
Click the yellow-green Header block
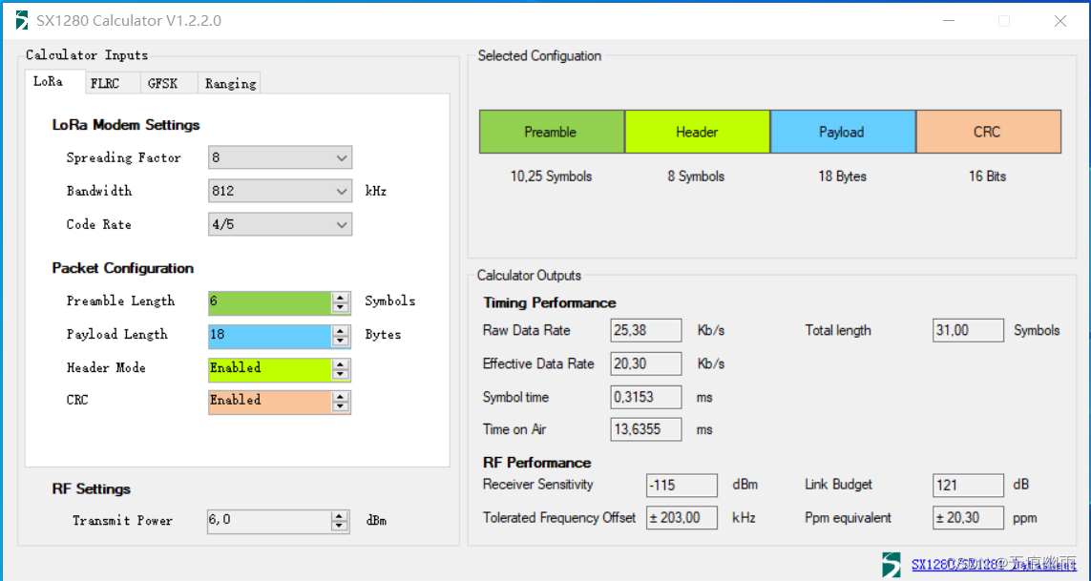coord(697,132)
